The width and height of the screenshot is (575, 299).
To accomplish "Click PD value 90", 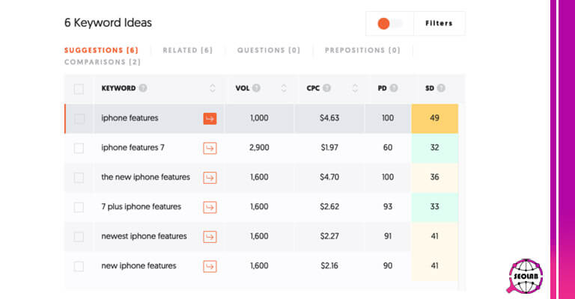I will pyautogui.click(x=388, y=266).
